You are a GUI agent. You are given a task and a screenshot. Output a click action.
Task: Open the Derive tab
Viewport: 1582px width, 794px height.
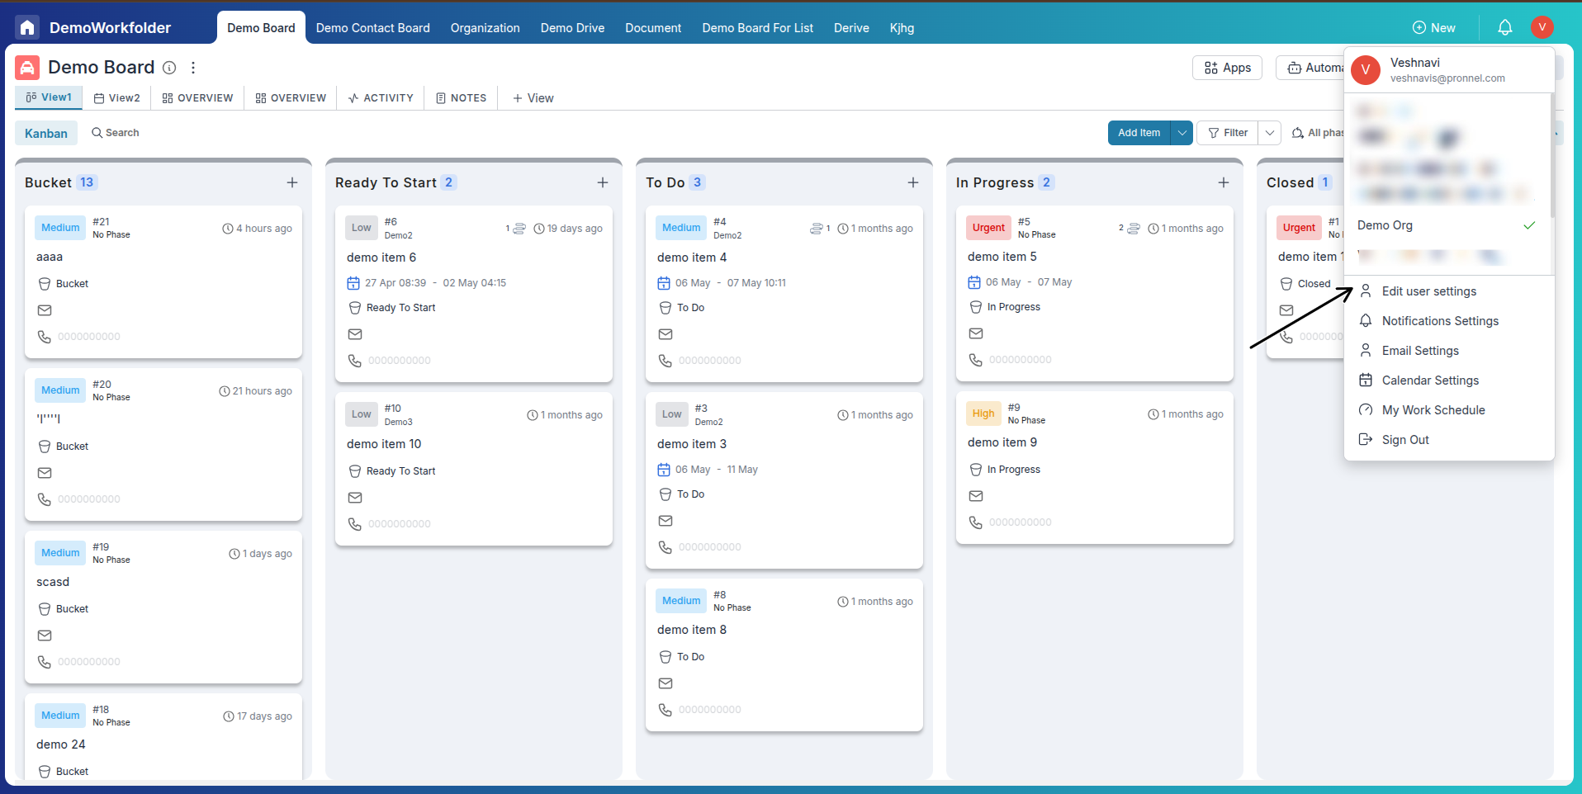point(851,28)
